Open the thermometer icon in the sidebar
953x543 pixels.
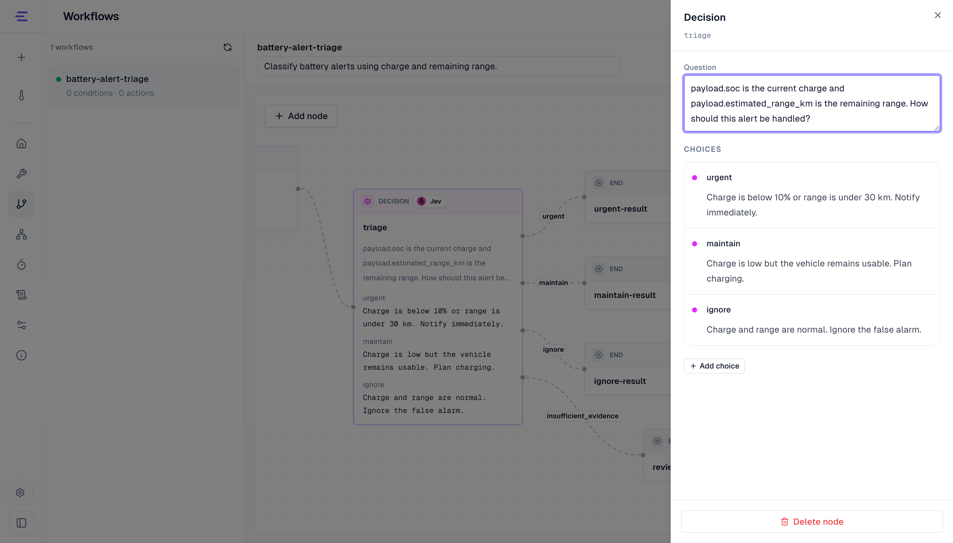point(21,95)
